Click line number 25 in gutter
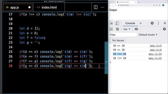Screen dimensions: 168x94 [x=10, y=52]
